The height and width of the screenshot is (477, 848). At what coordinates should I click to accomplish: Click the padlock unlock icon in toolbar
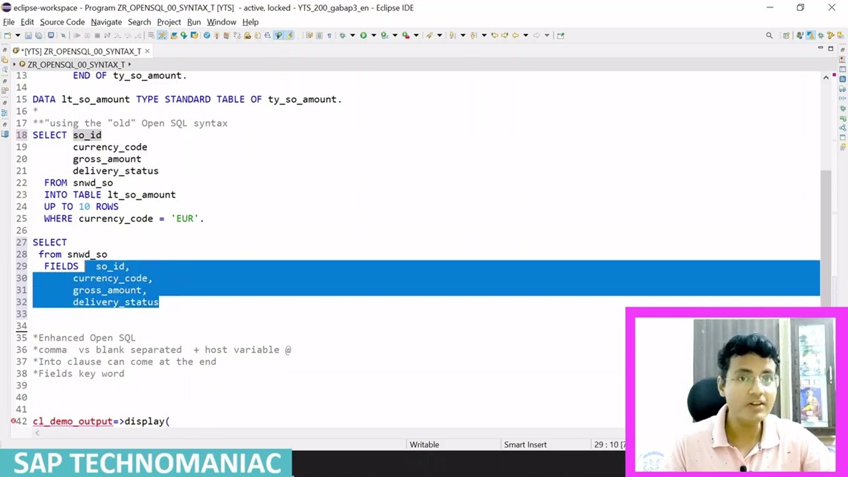(247, 35)
